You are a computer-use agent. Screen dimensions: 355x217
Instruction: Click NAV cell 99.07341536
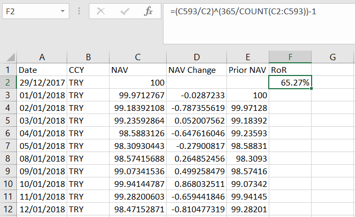pos(138,171)
